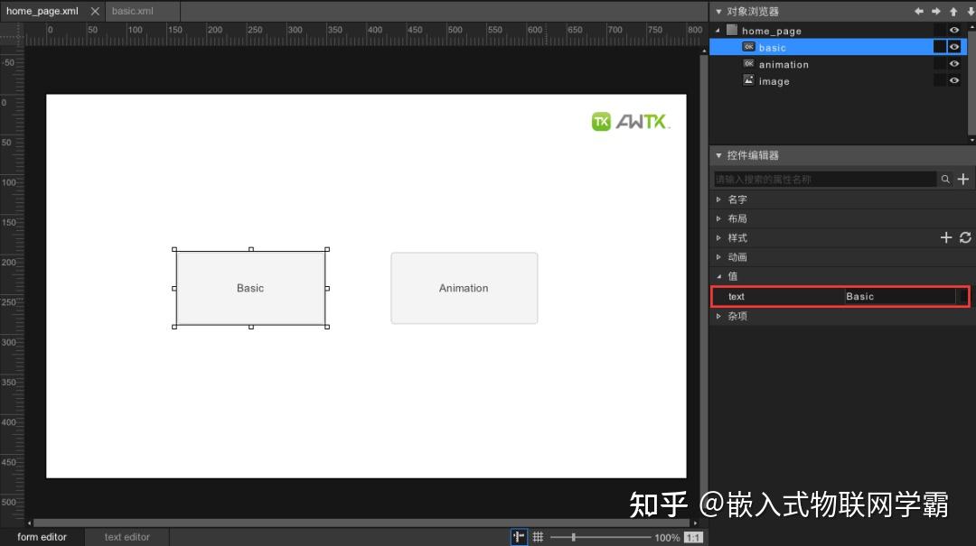This screenshot has height=546, width=976.
Task: Expand the 名字 property section
Action: click(x=719, y=199)
